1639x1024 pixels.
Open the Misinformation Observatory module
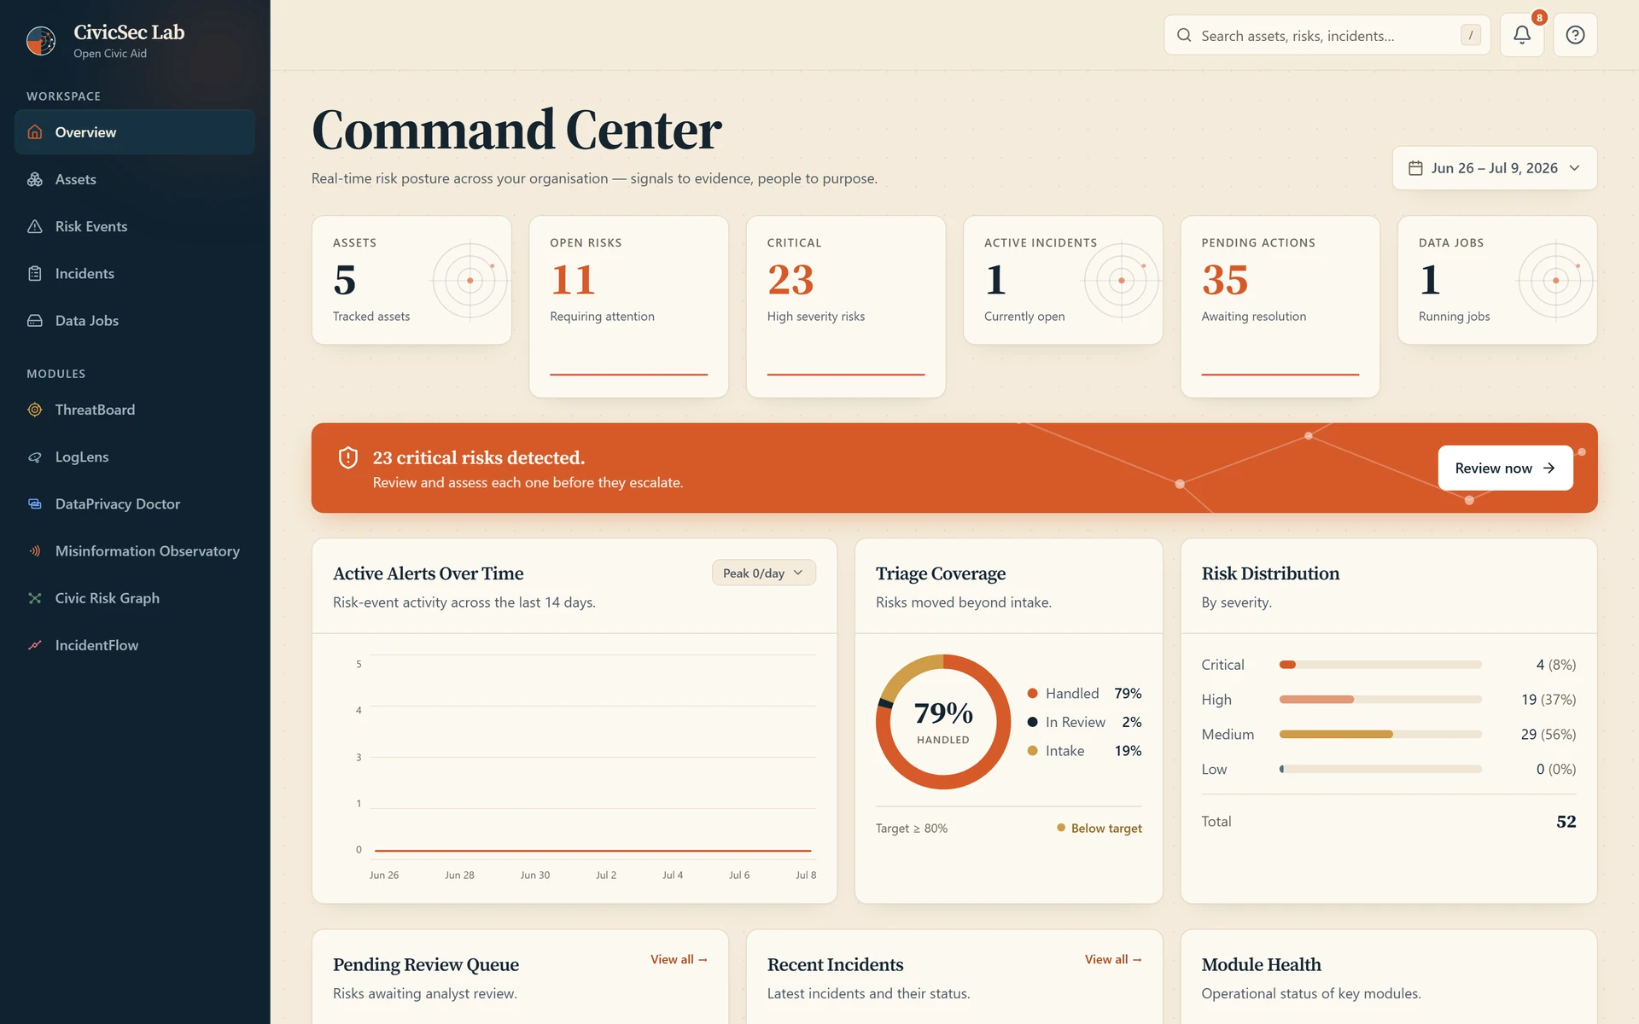135,551
